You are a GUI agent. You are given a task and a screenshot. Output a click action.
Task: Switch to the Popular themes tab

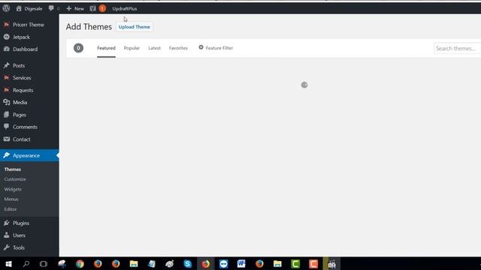[x=132, y=48]
